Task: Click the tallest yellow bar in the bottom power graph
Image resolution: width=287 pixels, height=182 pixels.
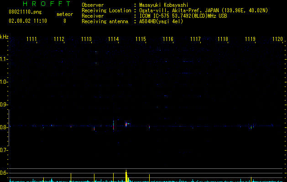Action: 126,176
